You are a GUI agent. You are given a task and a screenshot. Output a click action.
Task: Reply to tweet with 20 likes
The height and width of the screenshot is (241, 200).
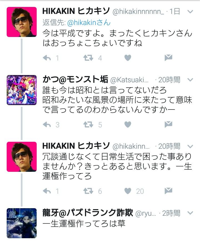click(47, 191)
